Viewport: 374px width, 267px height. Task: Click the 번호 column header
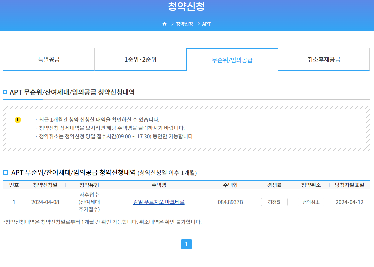[x=14, y=185]
